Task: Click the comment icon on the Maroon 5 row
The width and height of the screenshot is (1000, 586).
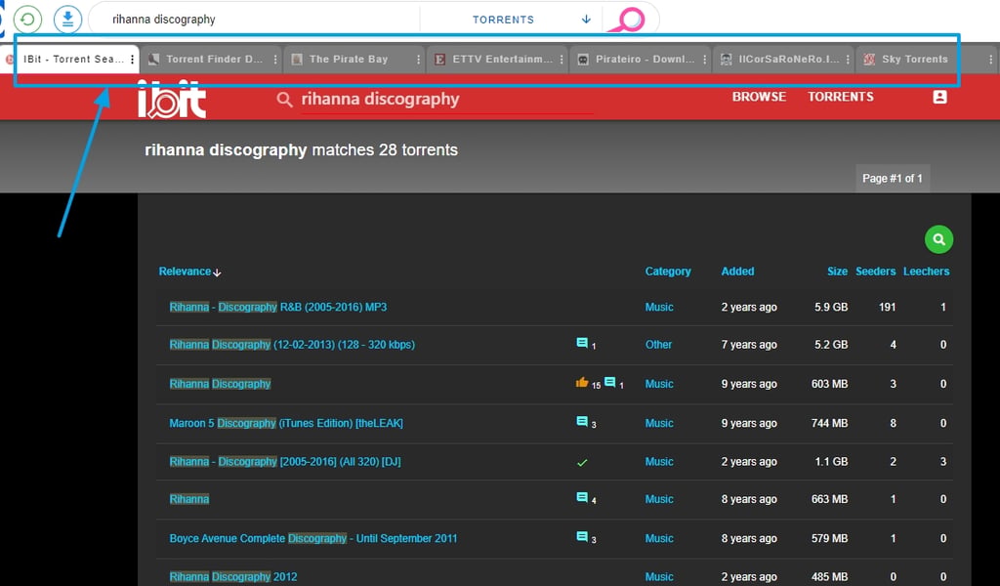Action: coord(582,422)
